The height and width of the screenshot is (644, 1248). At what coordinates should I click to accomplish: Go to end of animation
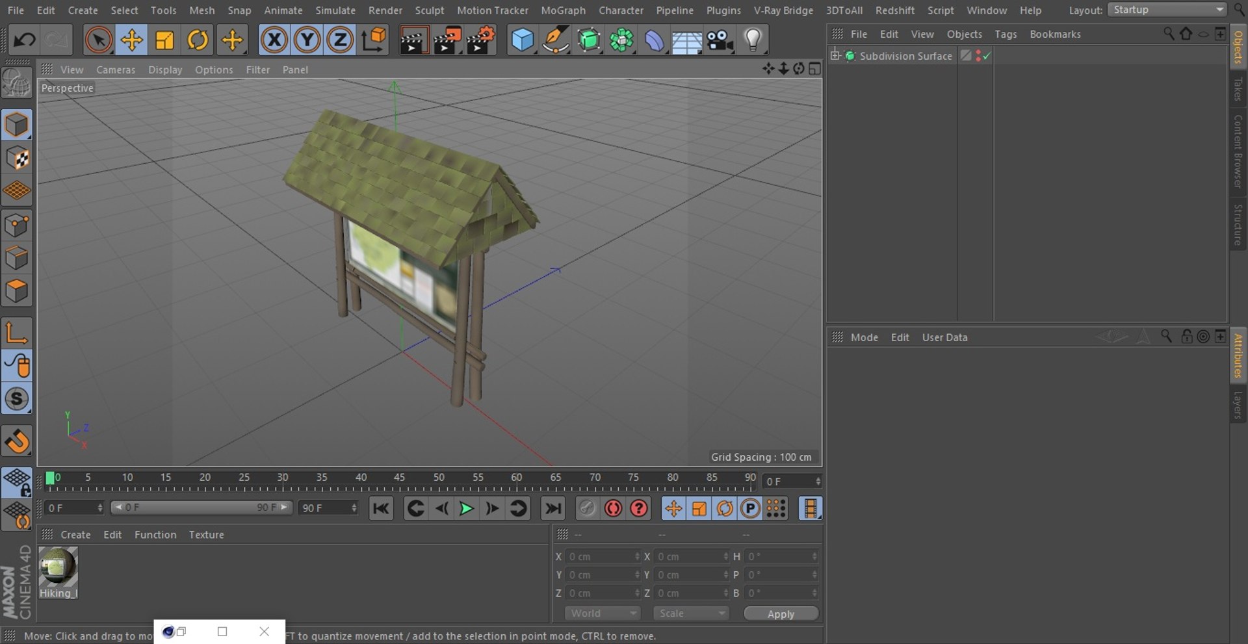(x=552, y=508)
